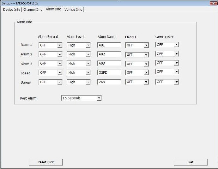The height and width of the screenshot is (169, 218).
Task: Select the Alarm Info tab
Action: 53,9
